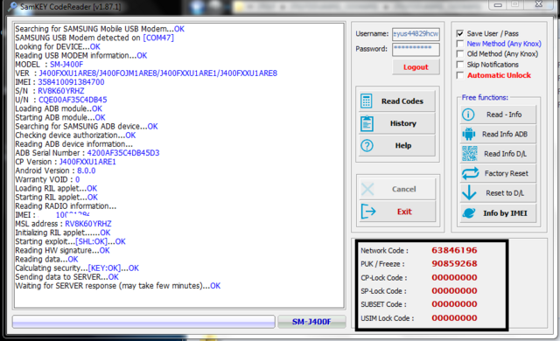Click the MODEL SM-J400F log line
This screenshot has width=560, height=341.
coord(49,64)
